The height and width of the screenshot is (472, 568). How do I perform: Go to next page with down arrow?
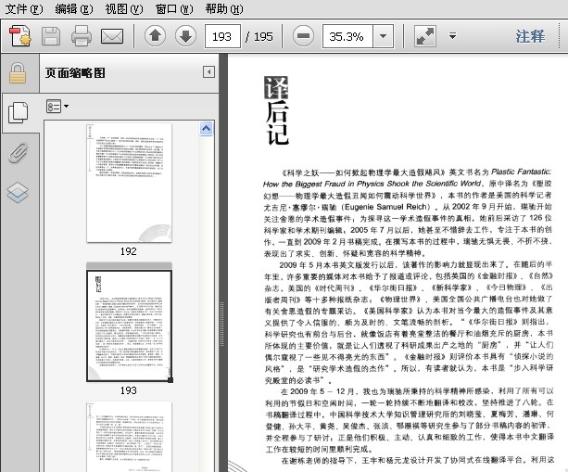coord(185,36)
